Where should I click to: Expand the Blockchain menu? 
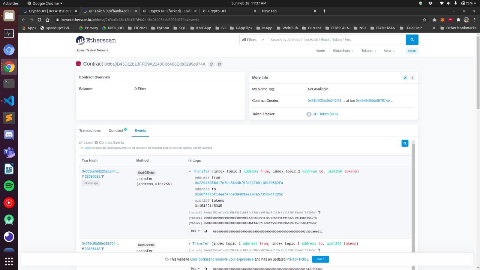343,51
